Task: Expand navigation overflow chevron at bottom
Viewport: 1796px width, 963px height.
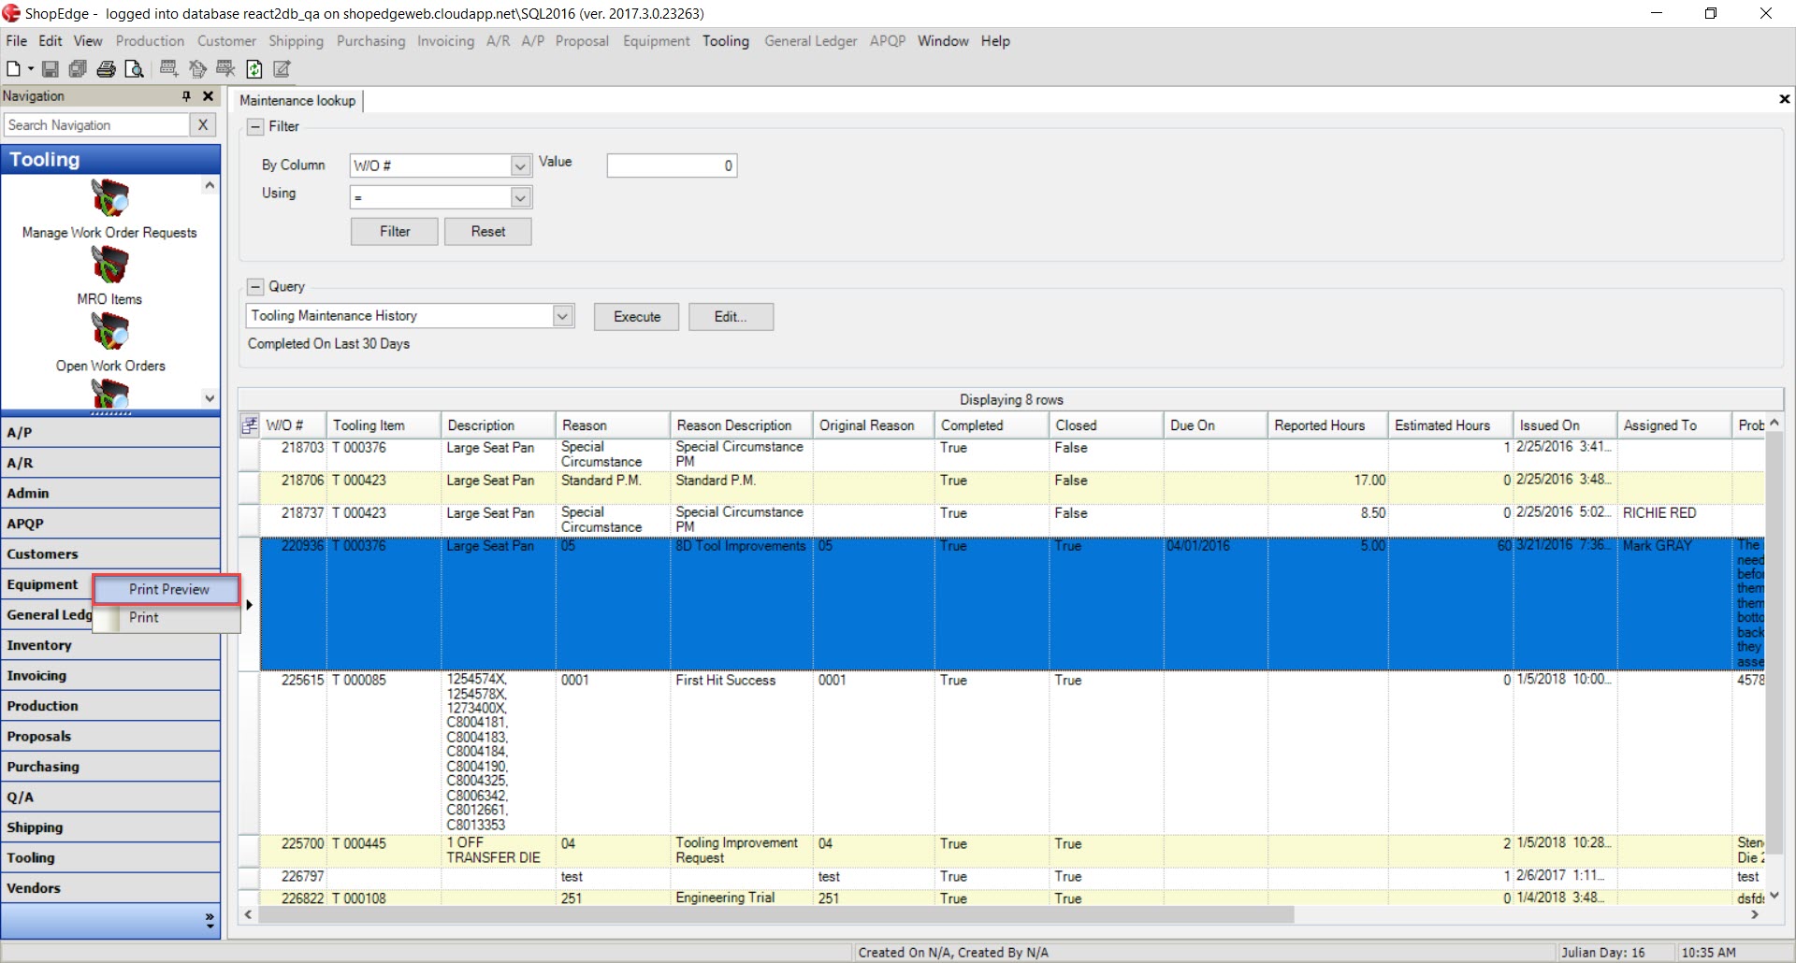Action: click(x=210, y=921)
